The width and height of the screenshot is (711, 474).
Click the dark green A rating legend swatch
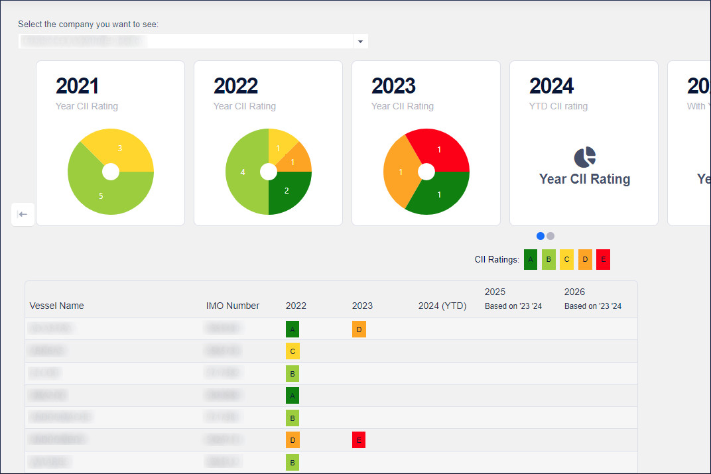point(531,260)
